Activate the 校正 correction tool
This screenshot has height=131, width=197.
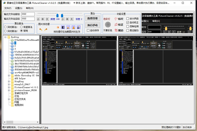click(119, 25)
